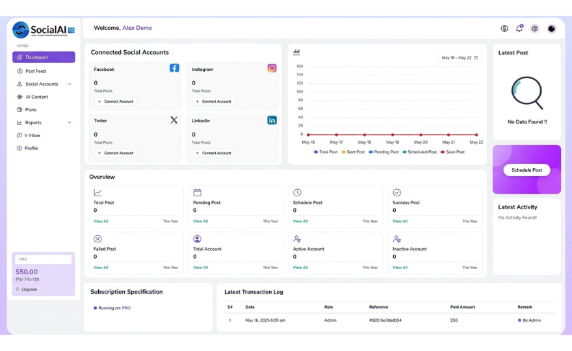Open AI Content in sidebar
The height and width of the screenshot is (351, 572).
(x=36, y=97)
